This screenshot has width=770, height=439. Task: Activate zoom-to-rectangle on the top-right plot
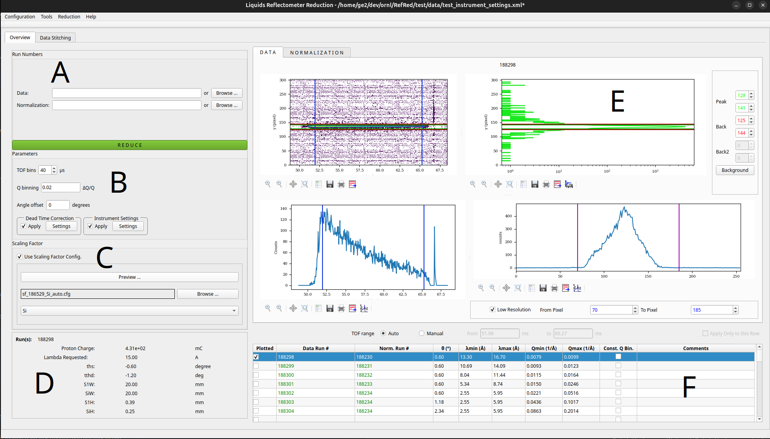click(509, 184)
